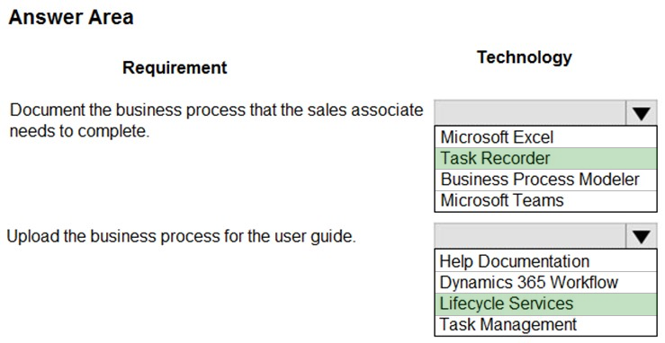This screenshot has width=665, height=343.
Task: Choose Dynamics 365 Workflow from the list
Action: click(x=545, y=282)
